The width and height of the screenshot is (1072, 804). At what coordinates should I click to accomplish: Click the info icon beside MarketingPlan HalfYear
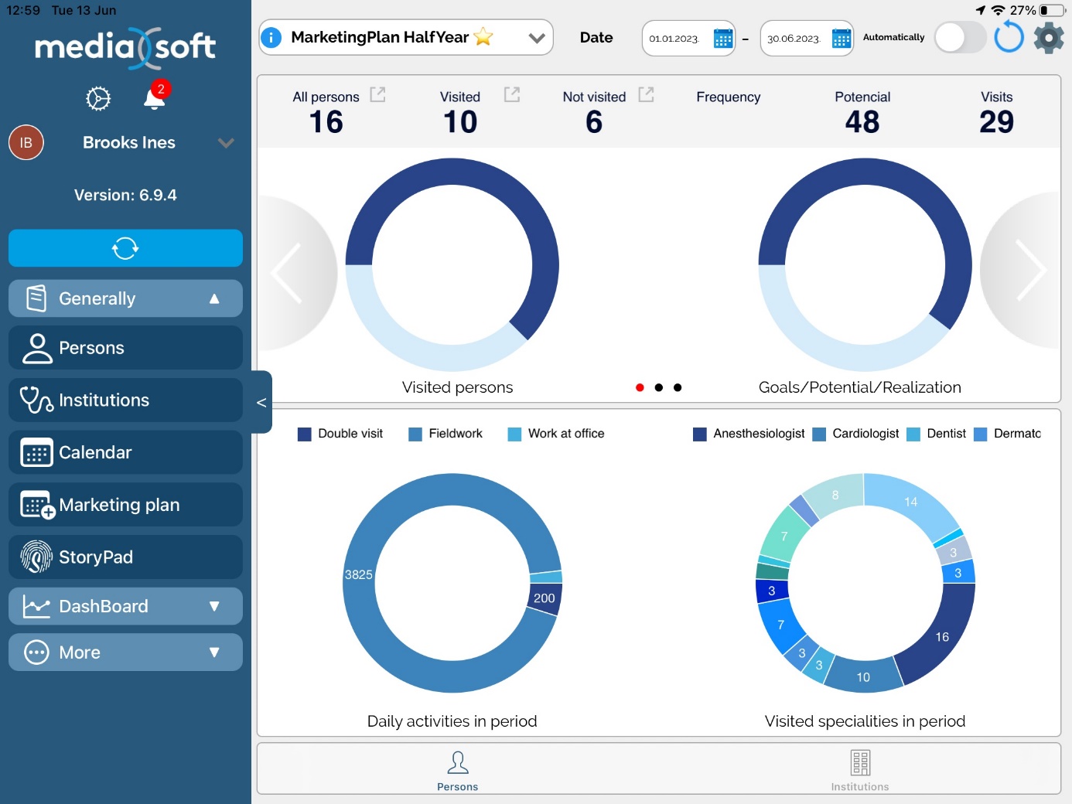point(271,37)
